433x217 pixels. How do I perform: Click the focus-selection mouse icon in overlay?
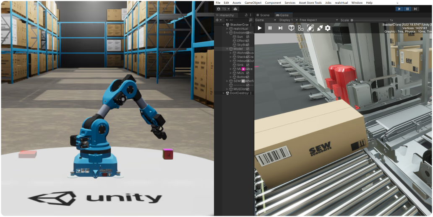tap(310, 28)
